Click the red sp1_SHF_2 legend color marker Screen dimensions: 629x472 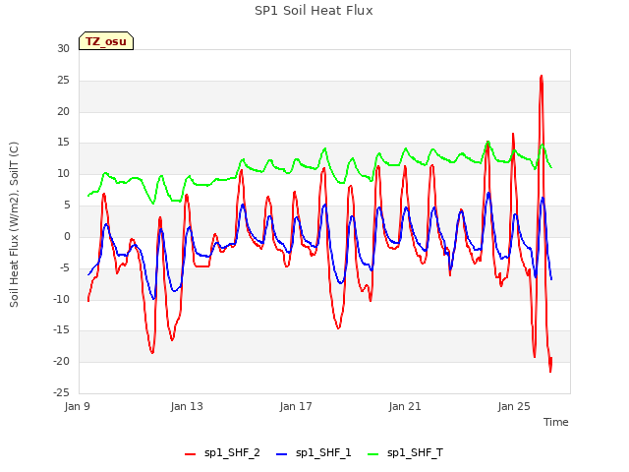pos(190,454)
